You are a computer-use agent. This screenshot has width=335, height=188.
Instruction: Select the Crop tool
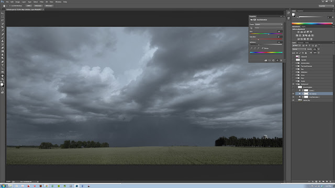tap(2, 27)
